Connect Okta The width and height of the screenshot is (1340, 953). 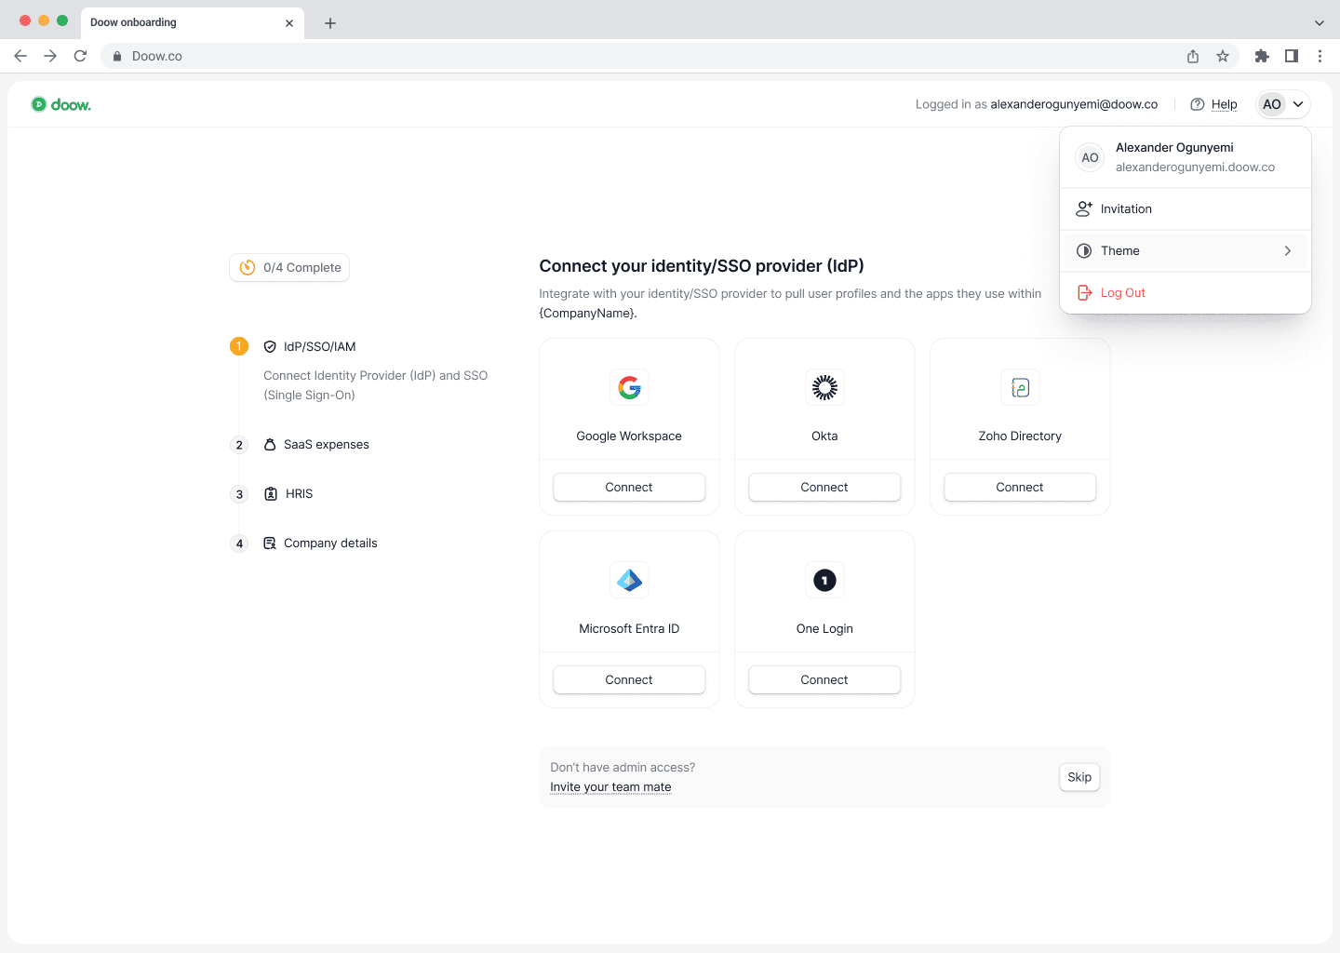[x=824, y=487]
